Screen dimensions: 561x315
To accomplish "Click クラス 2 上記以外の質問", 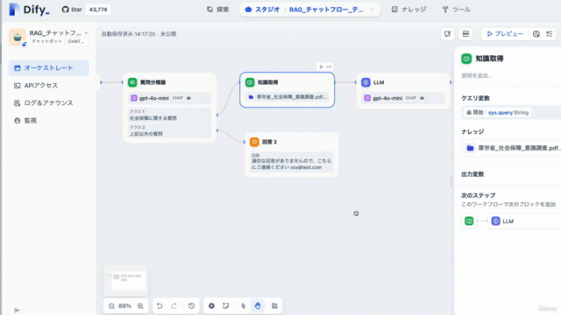I will tap(169, 130).
